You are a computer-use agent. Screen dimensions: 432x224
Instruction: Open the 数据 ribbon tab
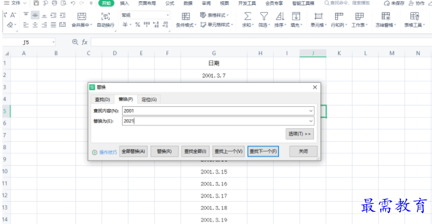pyautogui.click(x=188, y=3)
